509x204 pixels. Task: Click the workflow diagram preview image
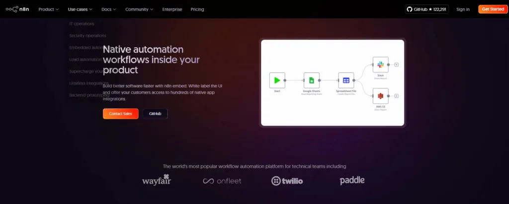tap(333, 83)
